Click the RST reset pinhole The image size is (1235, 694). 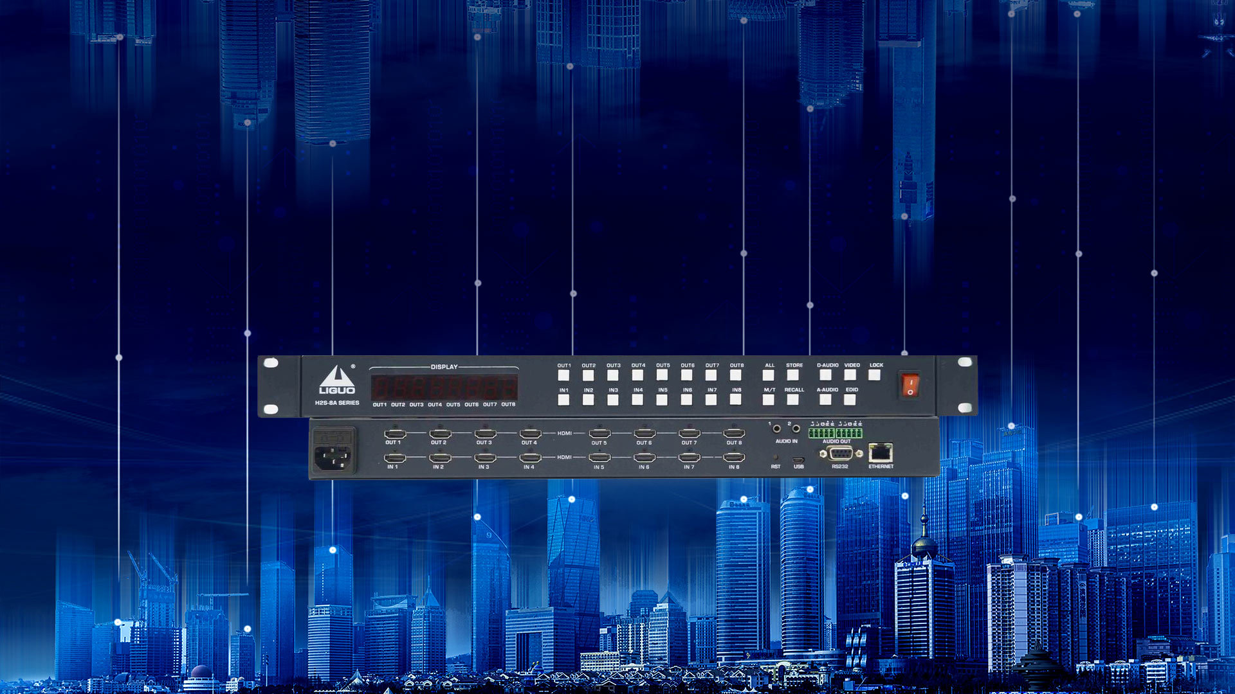776,458
